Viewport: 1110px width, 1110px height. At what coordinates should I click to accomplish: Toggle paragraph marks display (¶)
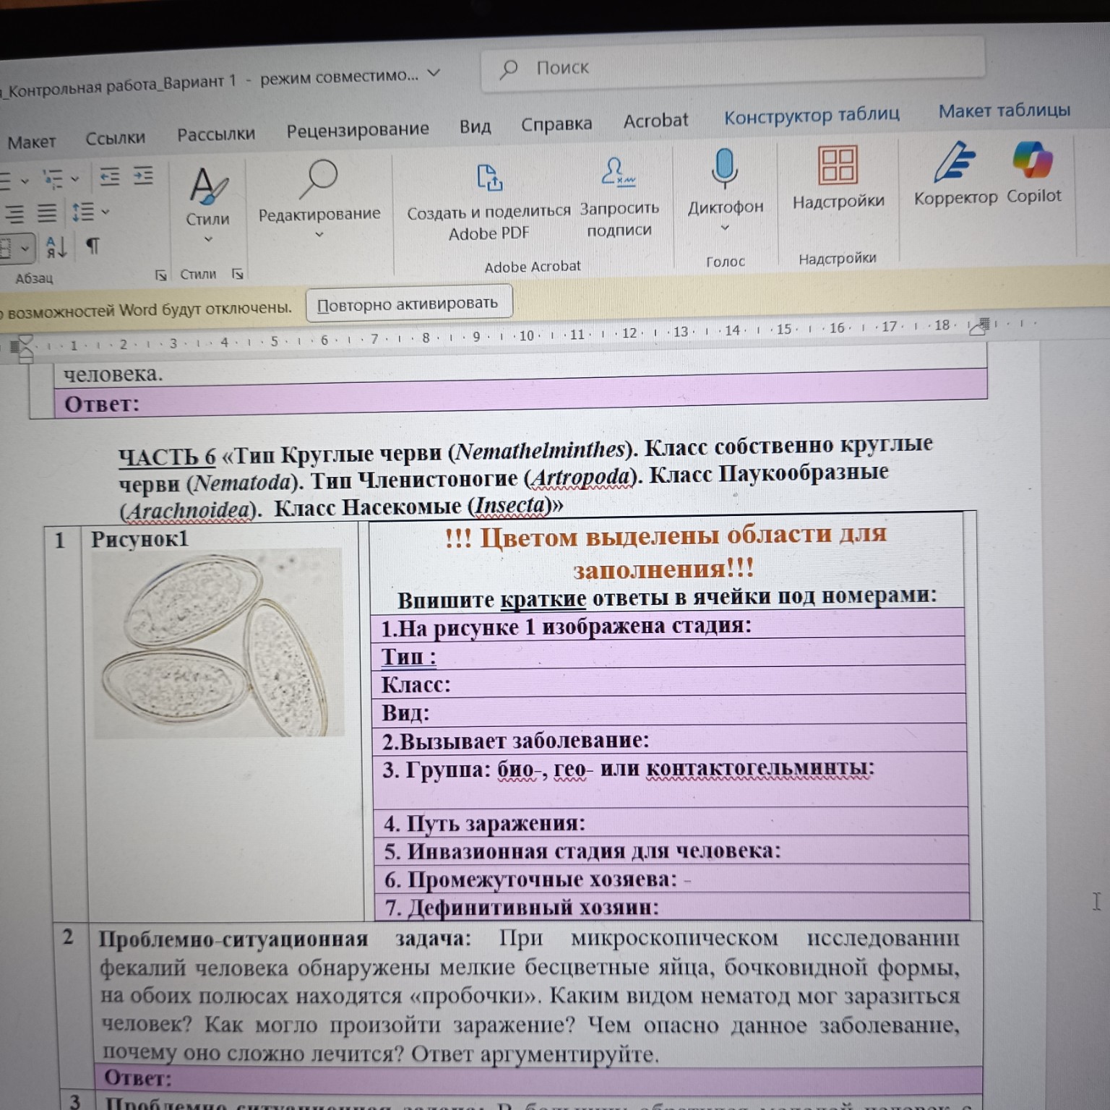point(92,246)
